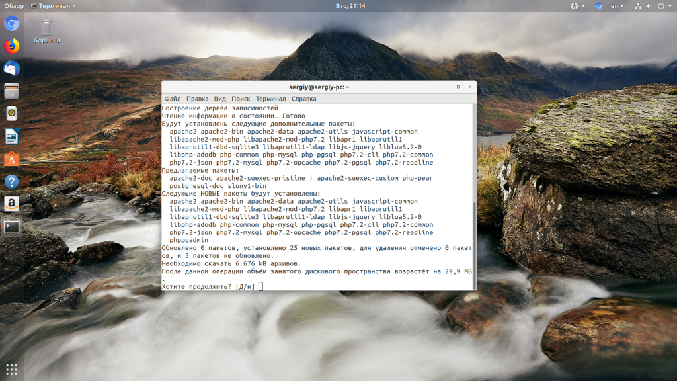
Task: Click the volume icon in the top bar
Action: (x=649, y=6)
